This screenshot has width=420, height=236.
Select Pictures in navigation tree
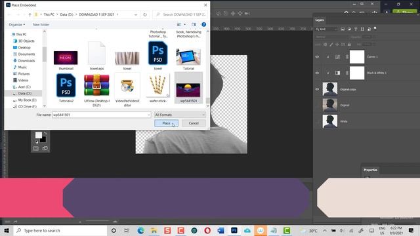pyautogui.click(x=24, y=73)
